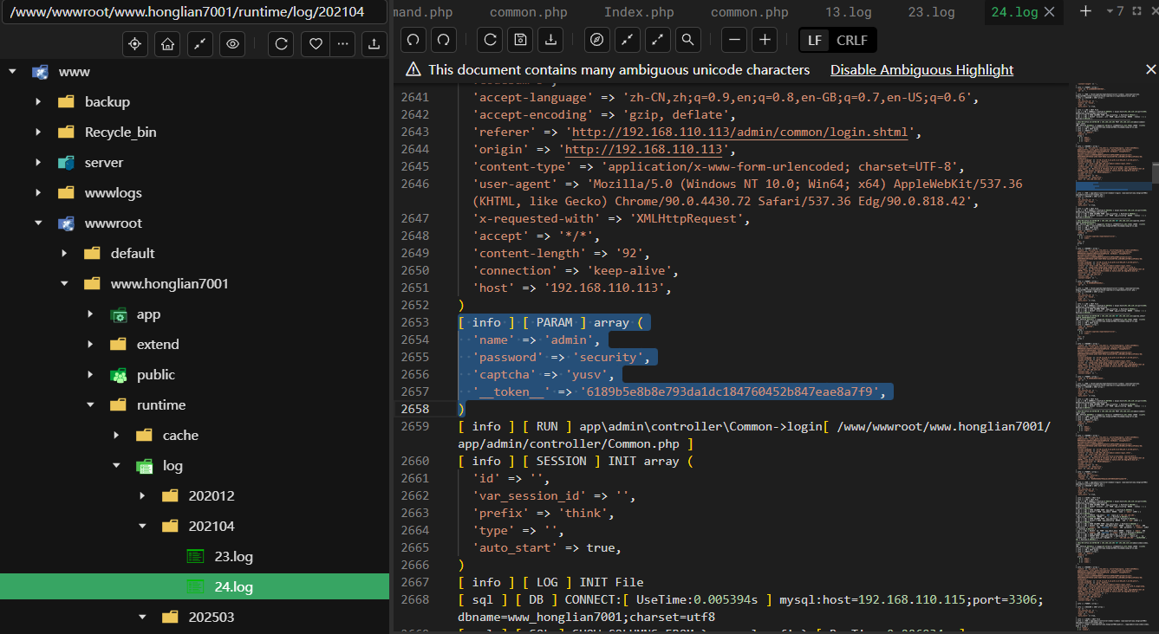Viewport: 1159px width, 634px height.
Task: Download the current 24.log file
Action: tap(550, 39)
